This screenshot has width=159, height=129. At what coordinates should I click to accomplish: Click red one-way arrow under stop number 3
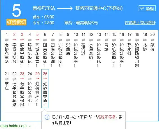pos(22,40)
